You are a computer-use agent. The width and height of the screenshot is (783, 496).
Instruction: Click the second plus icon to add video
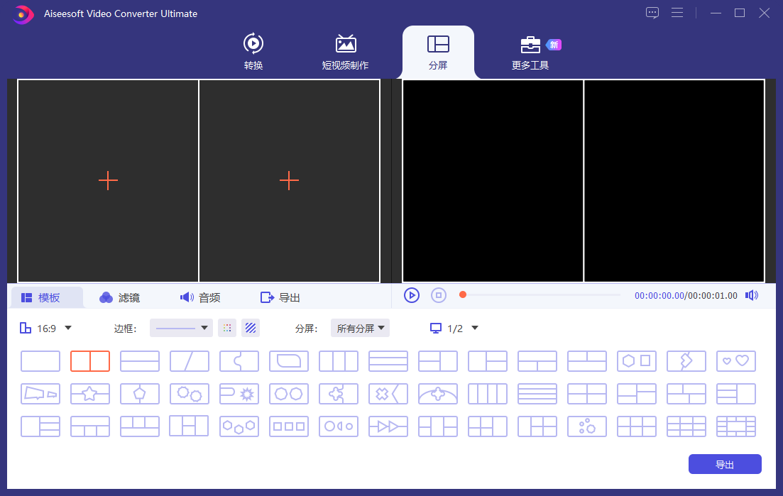point(289,180)
